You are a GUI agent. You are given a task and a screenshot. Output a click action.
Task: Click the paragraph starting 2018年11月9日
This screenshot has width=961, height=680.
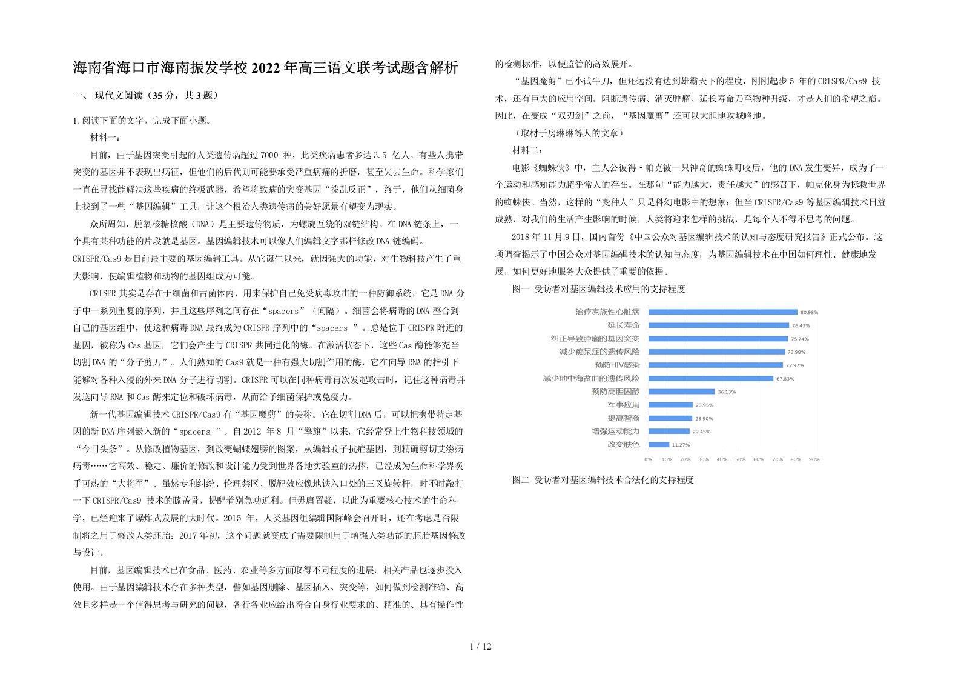coord(690,254)
